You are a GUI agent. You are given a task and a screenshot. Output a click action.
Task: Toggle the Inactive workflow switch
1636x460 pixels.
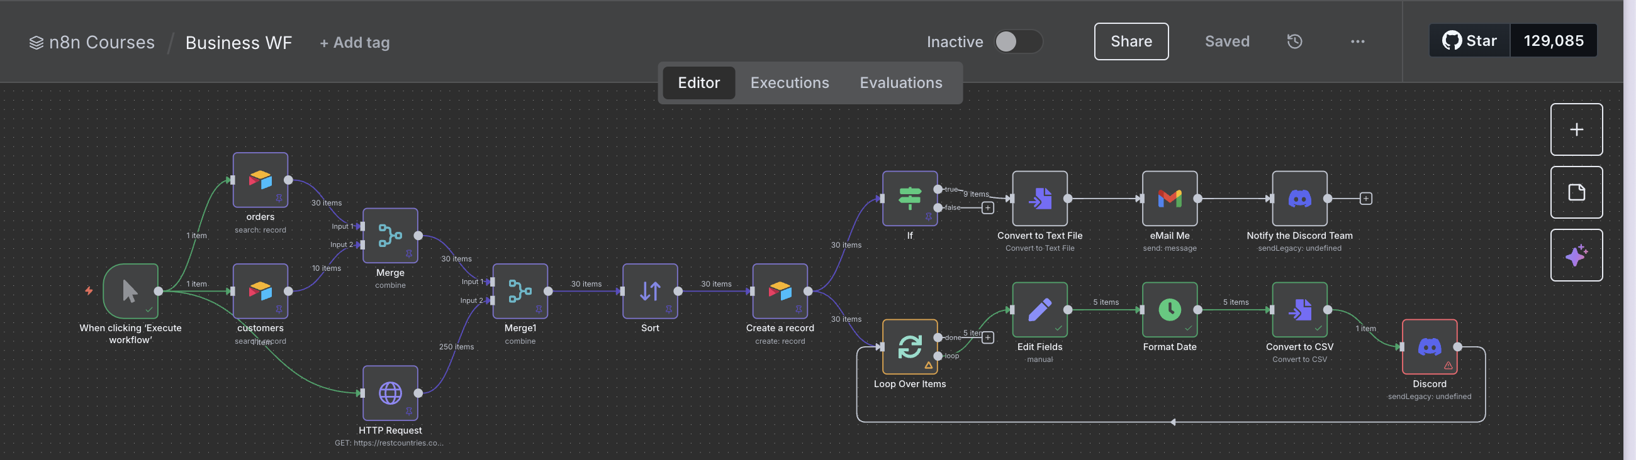click(1017, 42)
